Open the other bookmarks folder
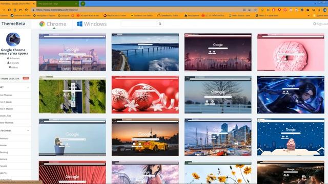This screenshot has height=184, width=328. (320, 15)
